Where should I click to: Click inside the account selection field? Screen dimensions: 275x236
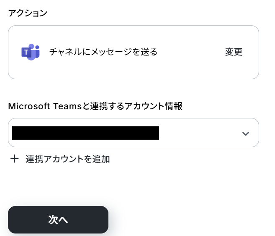pyautogui.click(x=134, y=133)
